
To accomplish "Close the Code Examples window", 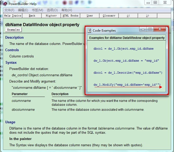I will click(x=160, y=29).
